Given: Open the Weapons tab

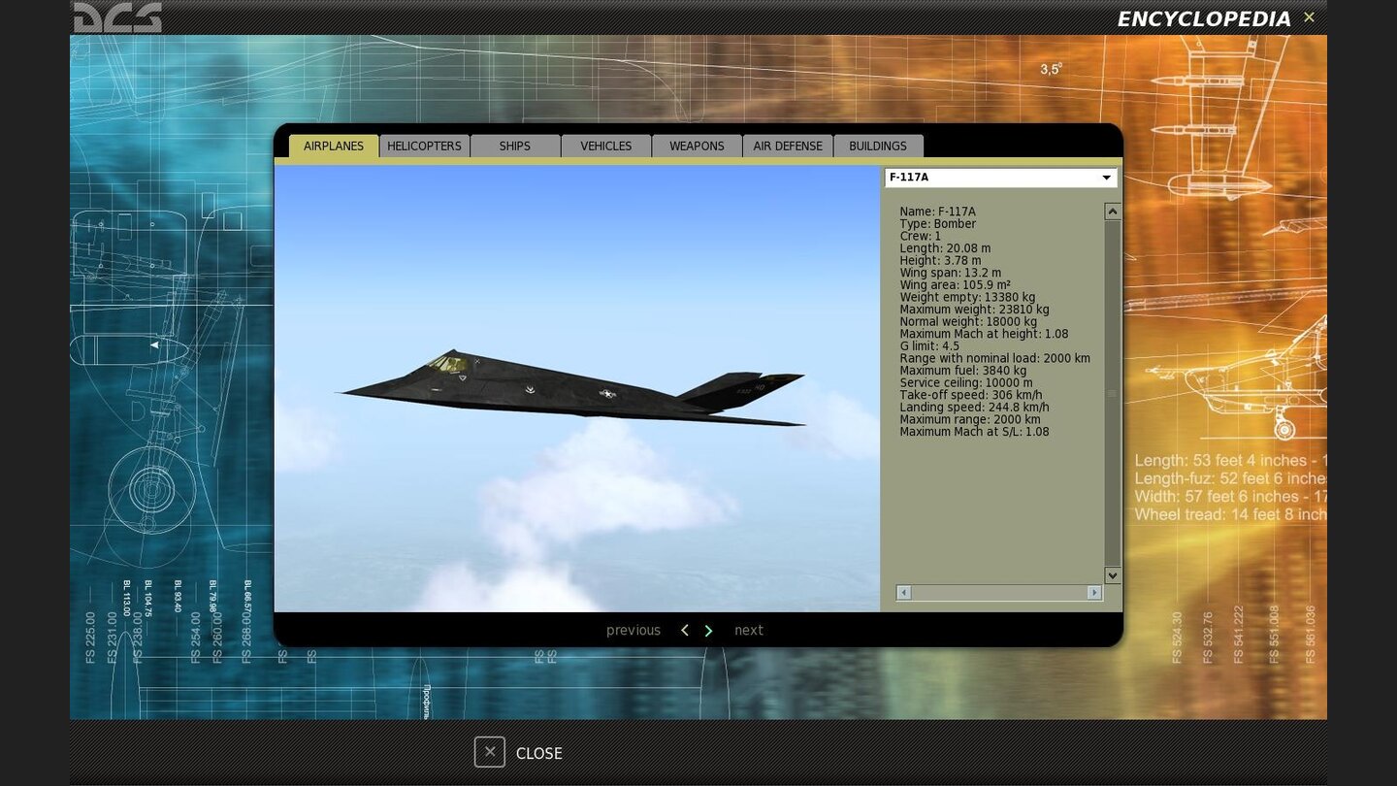Looking at the screenshot, I should (697, 146).
